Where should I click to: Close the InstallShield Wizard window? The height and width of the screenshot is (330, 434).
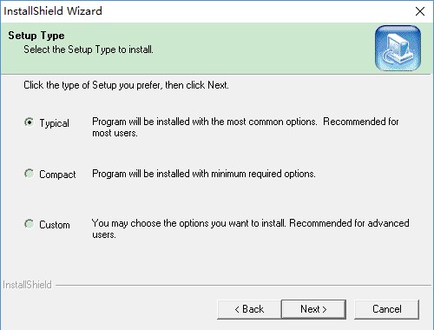tap(420, 11)
